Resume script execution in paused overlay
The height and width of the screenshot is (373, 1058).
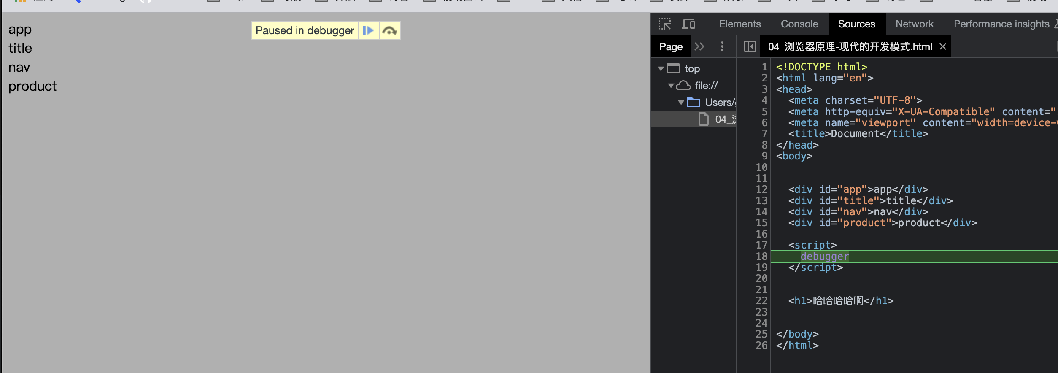click(x=368, y=30)
